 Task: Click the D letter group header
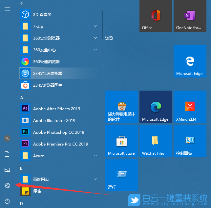point(22,203)
